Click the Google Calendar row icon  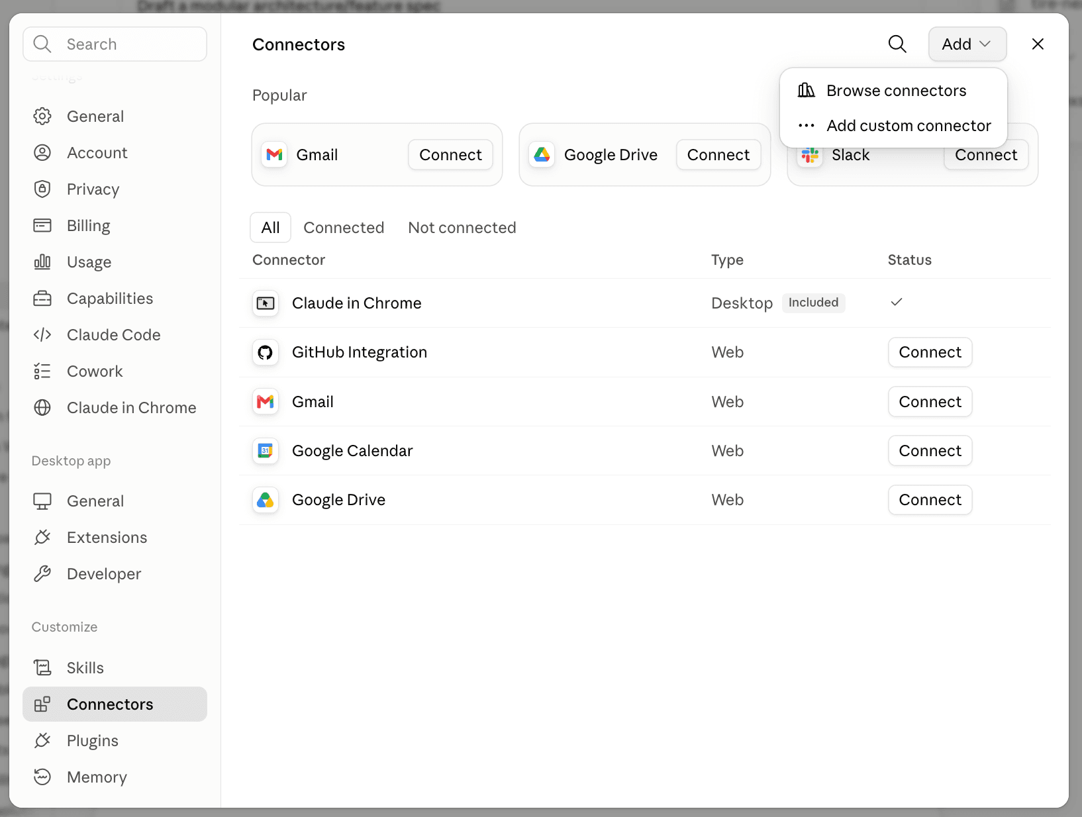(x=266, y=451)
